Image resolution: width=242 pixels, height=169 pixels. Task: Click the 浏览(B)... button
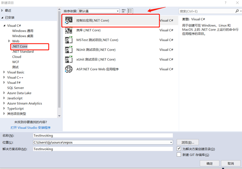[x=188, y=142]
